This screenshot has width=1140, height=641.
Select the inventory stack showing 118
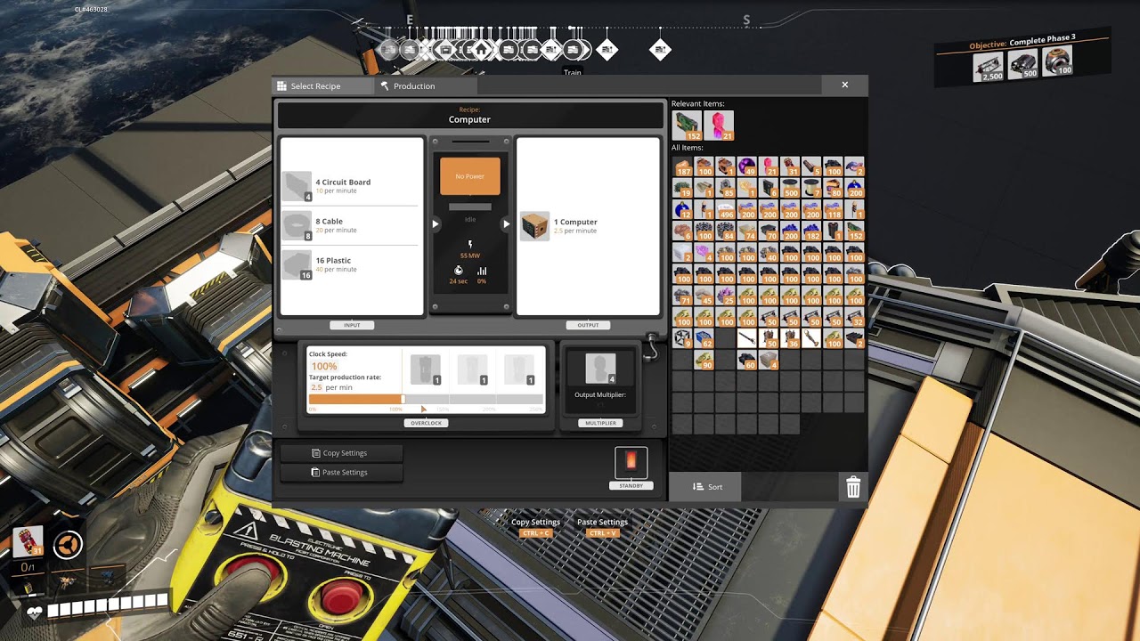point(834,210)
